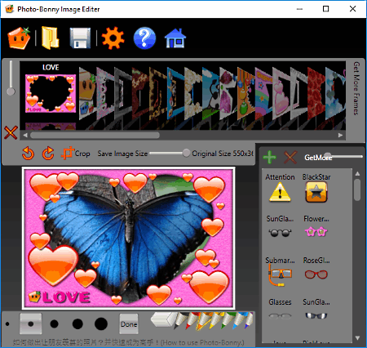
Task: Choose the largest brush dot size
Action: (101, 323)
